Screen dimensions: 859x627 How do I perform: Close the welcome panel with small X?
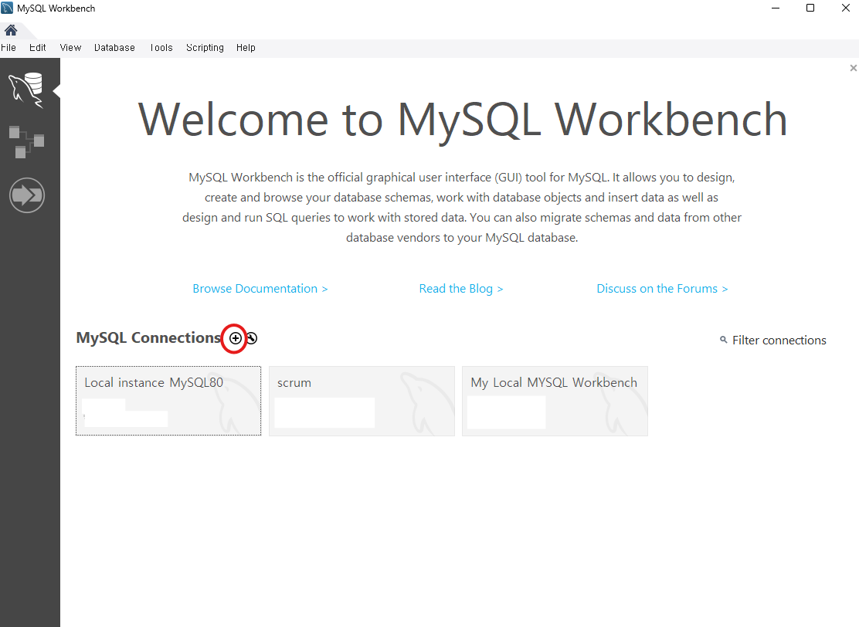point(853,68)
